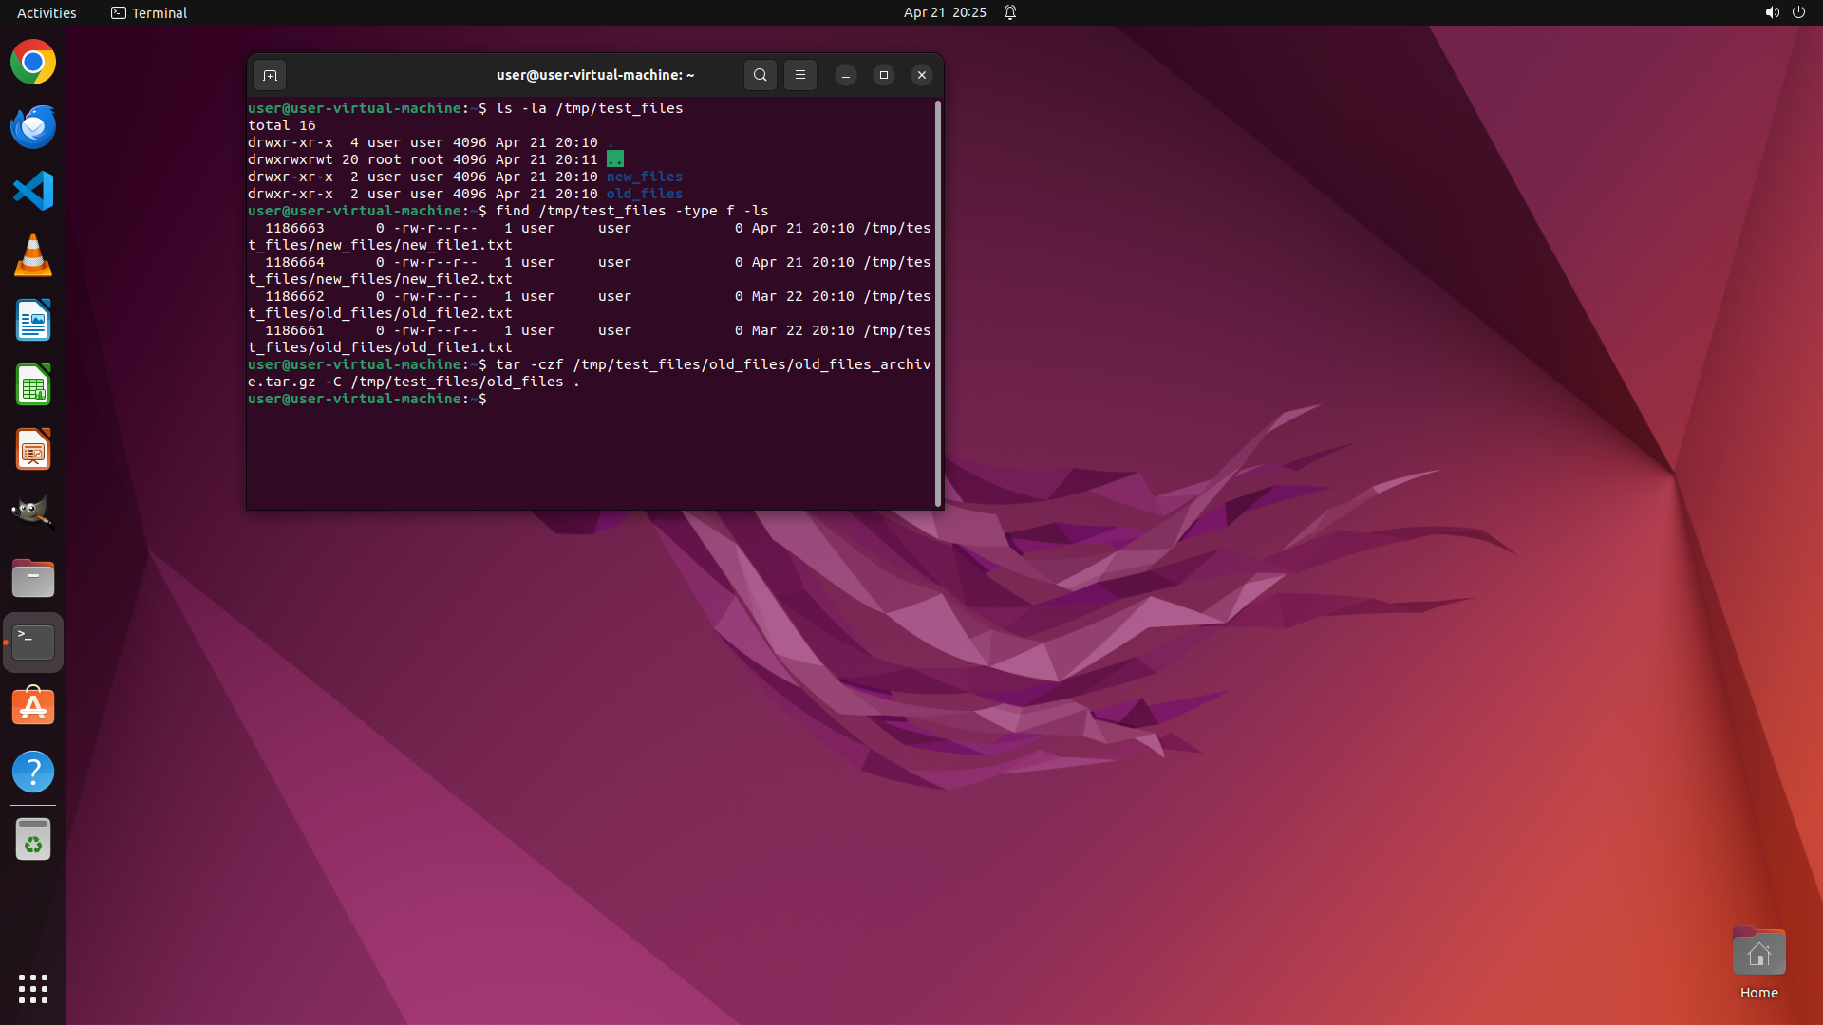
Task: Open LibreOffice Writer from the dock
Action: (33, 321)
